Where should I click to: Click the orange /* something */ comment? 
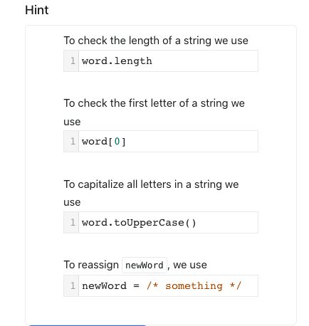194,285
